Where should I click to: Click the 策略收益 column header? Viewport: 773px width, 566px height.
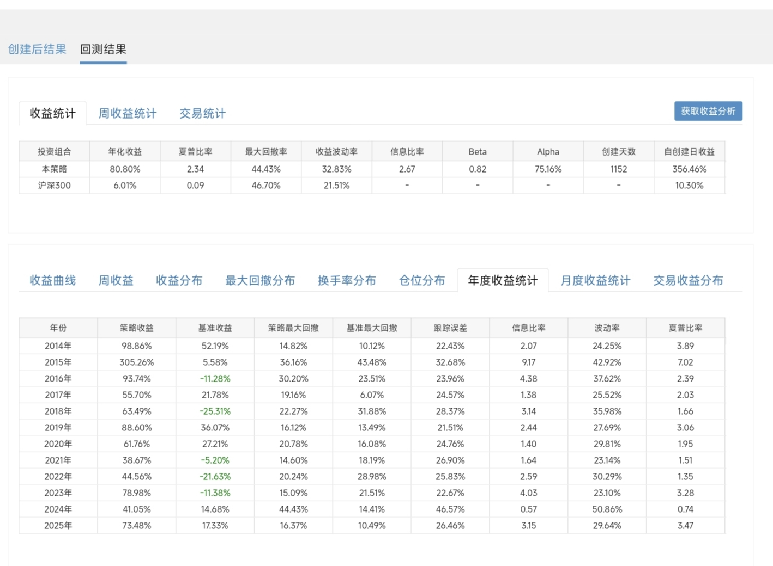coord(137,328)
